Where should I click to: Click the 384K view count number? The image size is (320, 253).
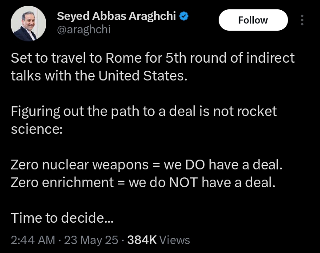click(x=142, y=240)
